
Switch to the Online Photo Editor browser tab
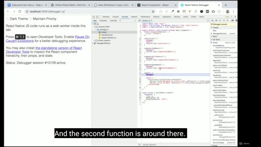[70, 5]
